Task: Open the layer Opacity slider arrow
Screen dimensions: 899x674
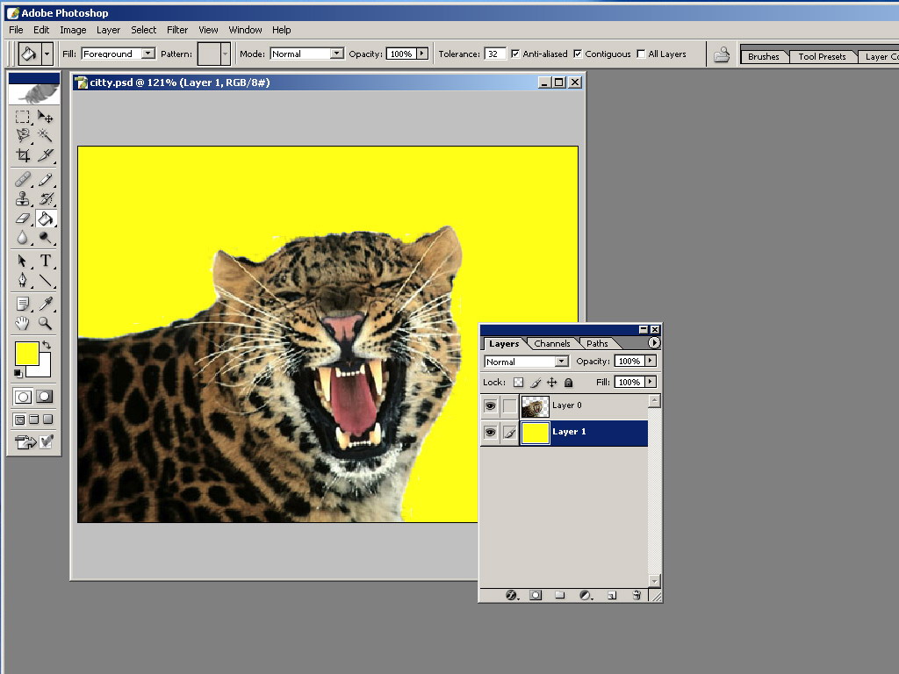Action: click(x=651, y=361)
